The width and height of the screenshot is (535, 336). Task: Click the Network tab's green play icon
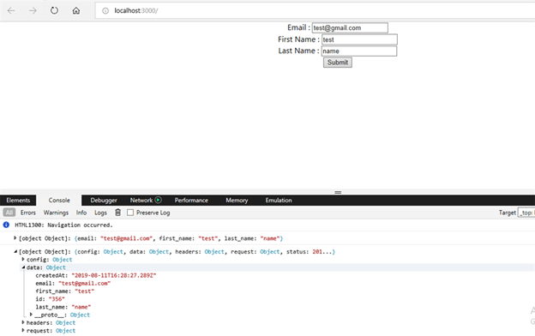tap(159, 200)
